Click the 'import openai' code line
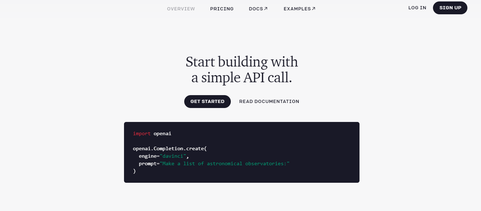Image resolution: width=481 pixels, height=211 pixels. click(x=152, y=133)
